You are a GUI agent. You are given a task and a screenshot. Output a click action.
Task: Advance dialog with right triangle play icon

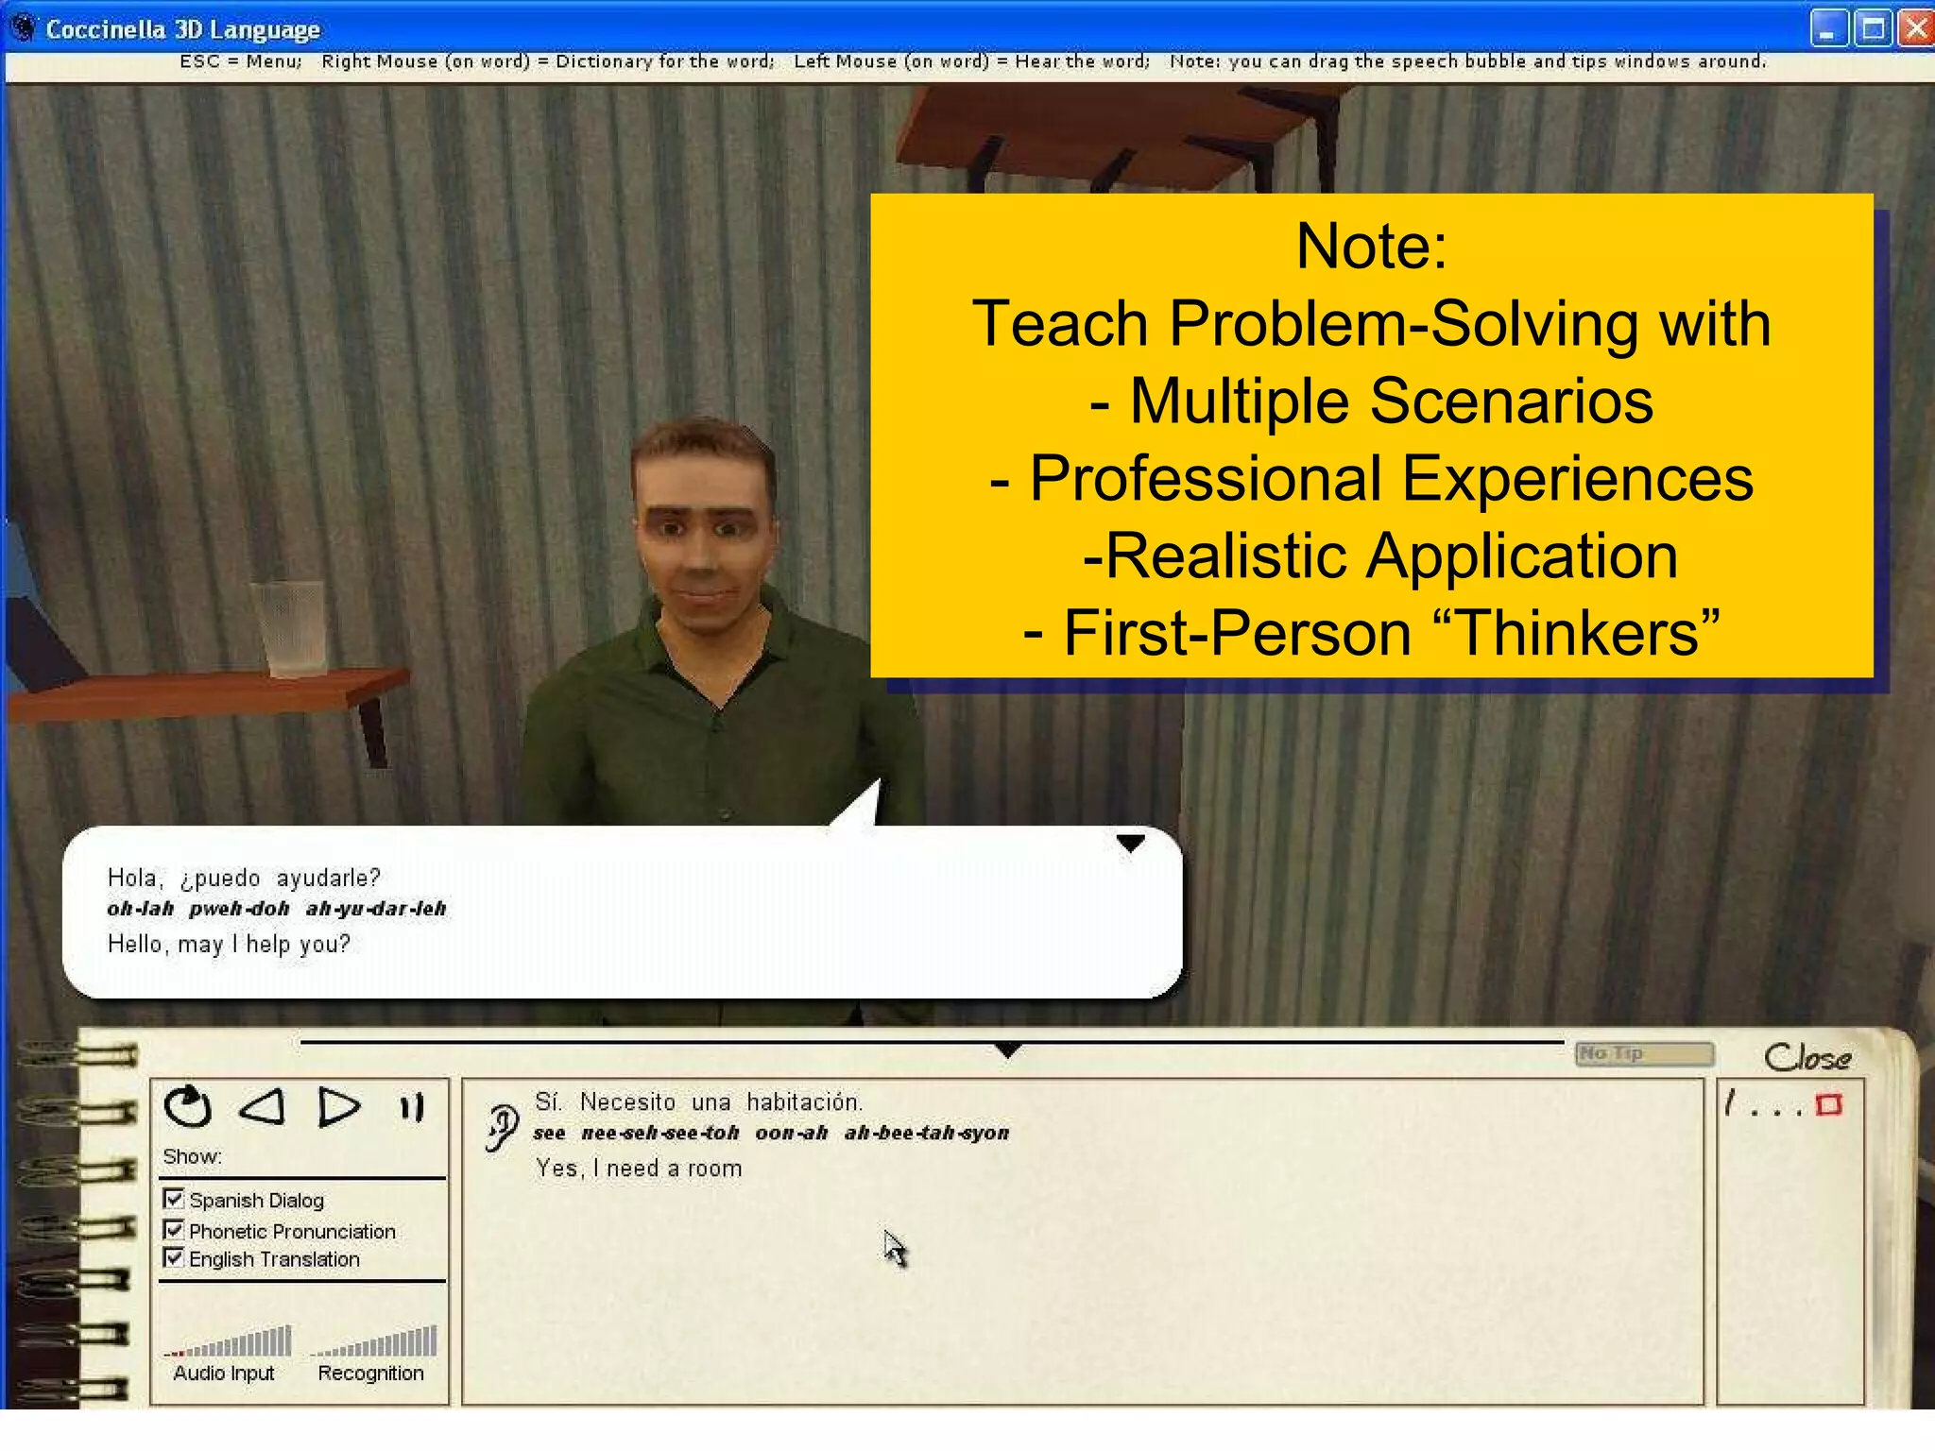click(x=338, y=1107)
